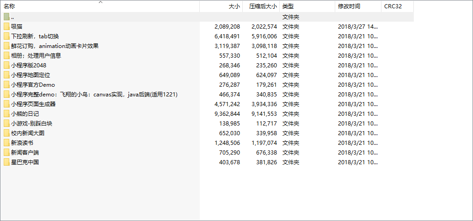Click 文件夹 type cell in the ".." row
This screenshot has width=473, height=221.
(x=291, y=17)
